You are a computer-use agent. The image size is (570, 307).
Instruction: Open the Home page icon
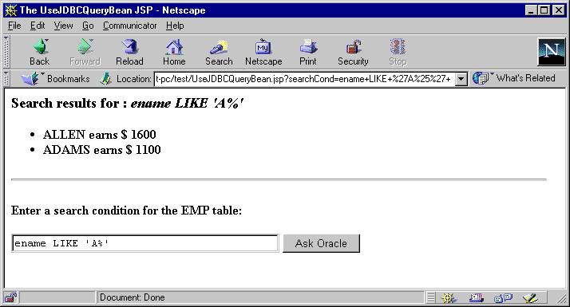(174, 52)
